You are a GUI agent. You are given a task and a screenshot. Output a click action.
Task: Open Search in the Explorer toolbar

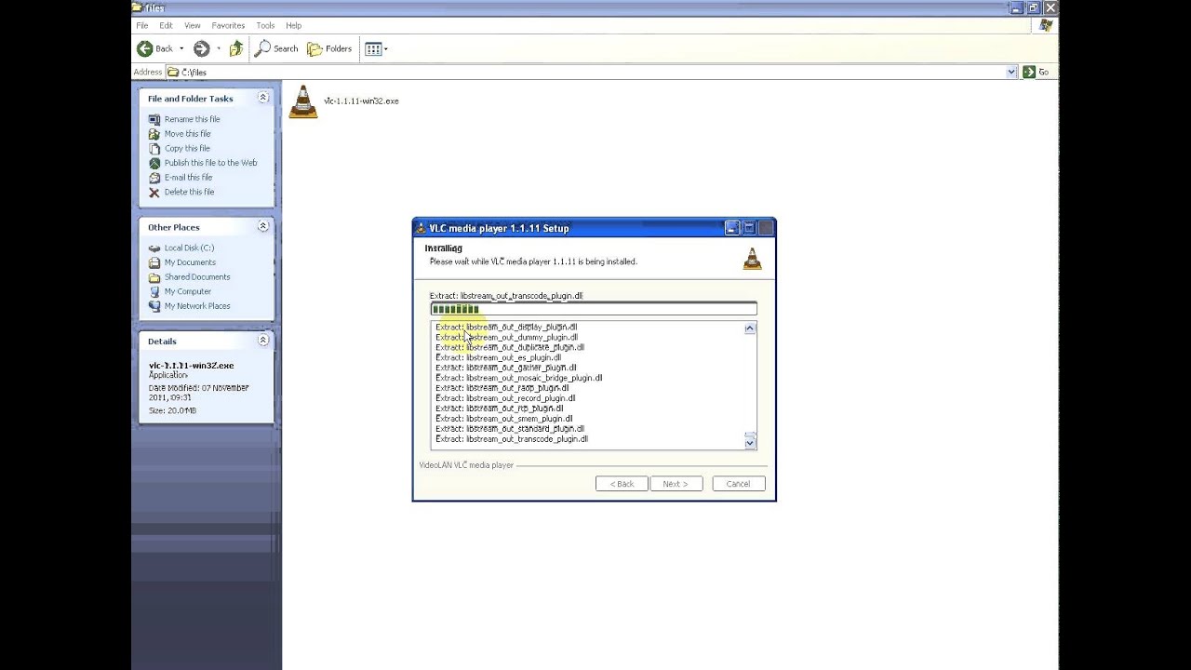pyautogui.click(x=277, y=48)
